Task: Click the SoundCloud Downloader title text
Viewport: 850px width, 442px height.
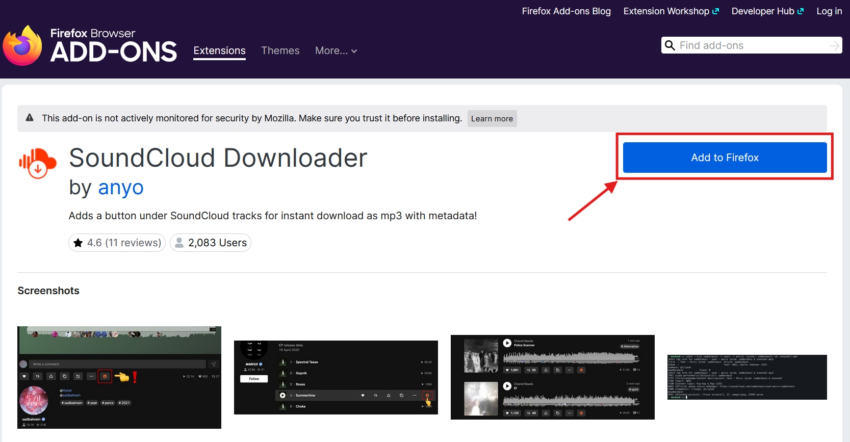Action: (x=218, y=158)
